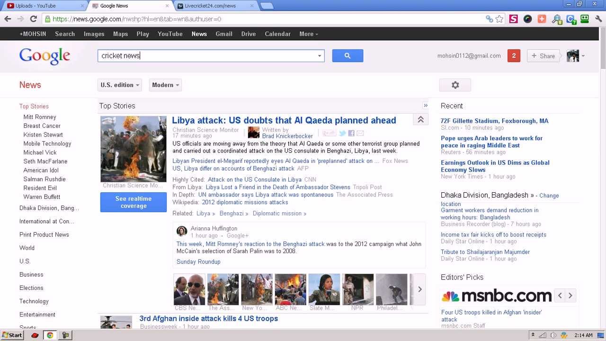Open Drive in the Google bar
Screen dimensions: 606x341
tap(249, 34)
